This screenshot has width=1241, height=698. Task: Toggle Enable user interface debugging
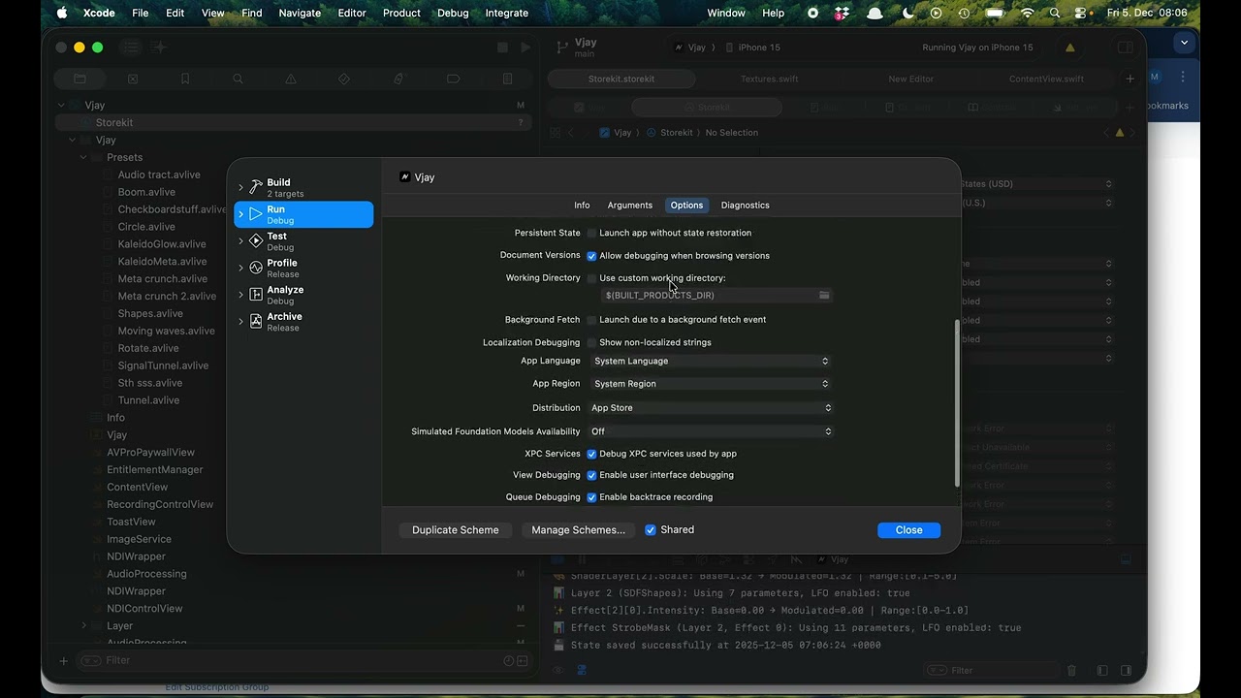click(x=591, y=475)
